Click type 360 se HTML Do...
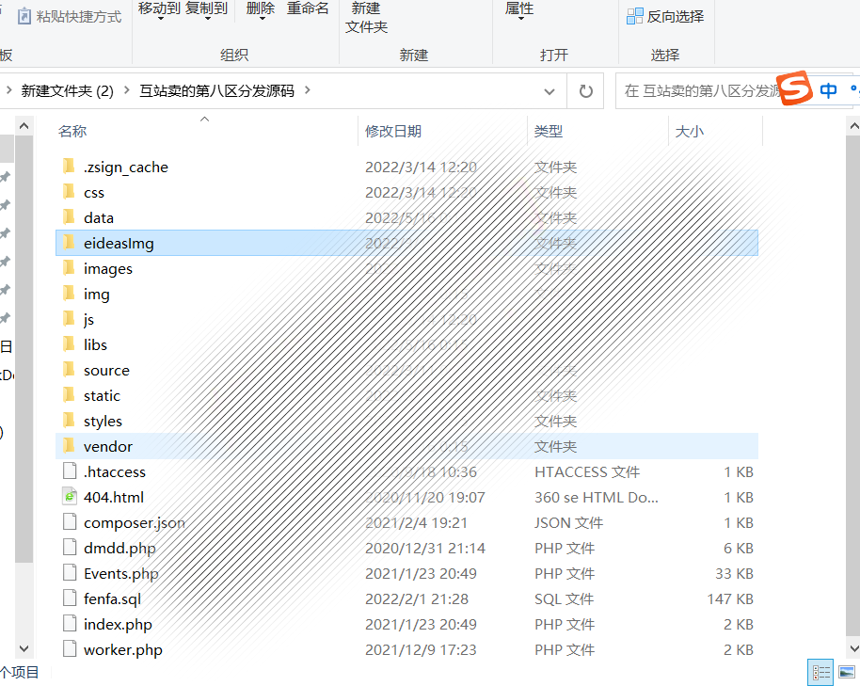Image resolution: width=860 pixels, height=686 pixels. click(597, 498)
